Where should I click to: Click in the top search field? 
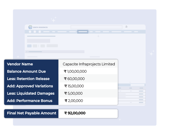point(96,27)
